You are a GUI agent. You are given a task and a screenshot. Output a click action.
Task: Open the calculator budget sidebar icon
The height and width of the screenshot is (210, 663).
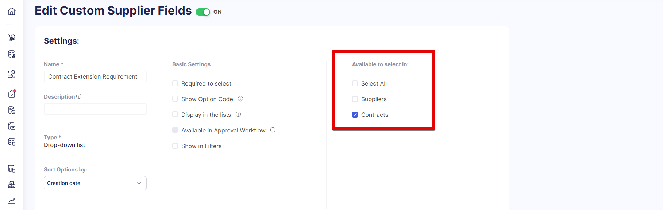pos(12,169)
